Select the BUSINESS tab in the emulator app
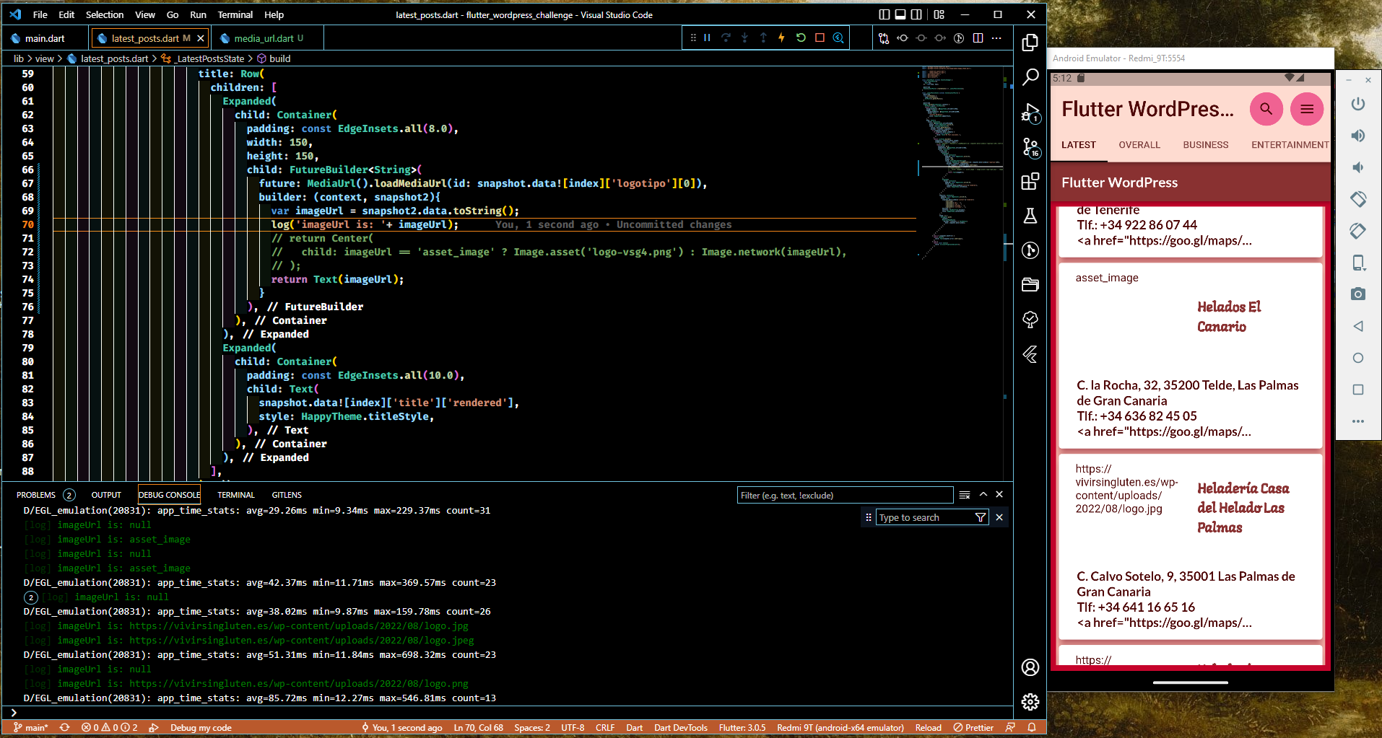 [1205, 145]
